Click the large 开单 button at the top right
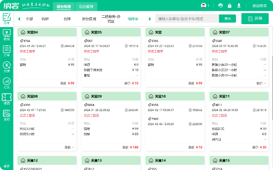 point(255,19)
